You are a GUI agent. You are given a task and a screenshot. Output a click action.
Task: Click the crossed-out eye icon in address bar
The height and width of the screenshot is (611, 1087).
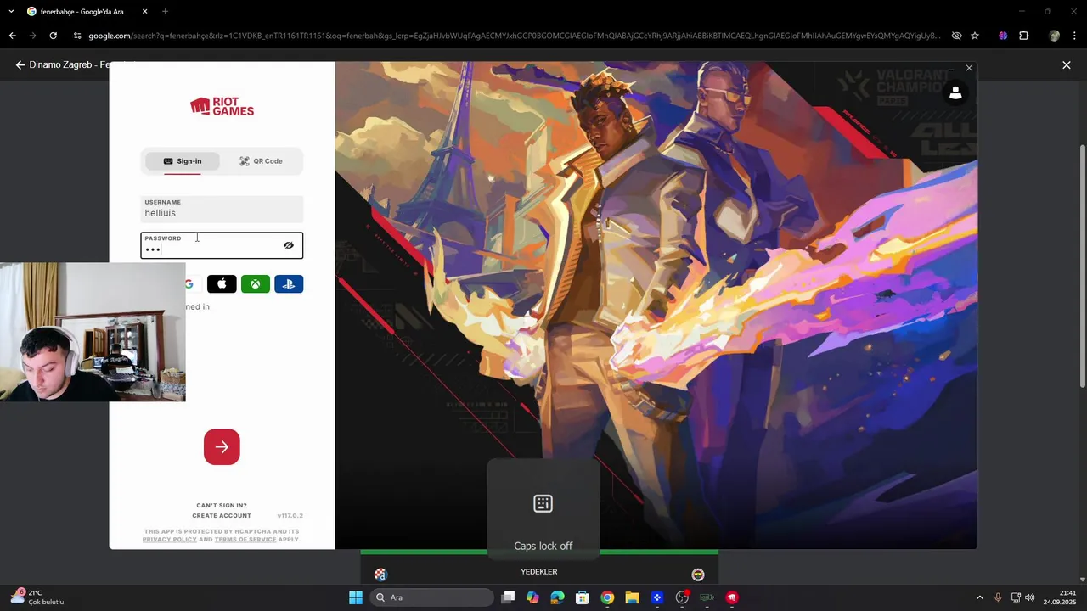(x=956, y=36)
